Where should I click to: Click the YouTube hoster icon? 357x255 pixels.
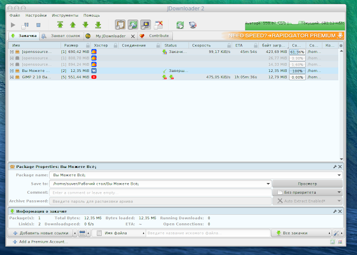point(94,77)
